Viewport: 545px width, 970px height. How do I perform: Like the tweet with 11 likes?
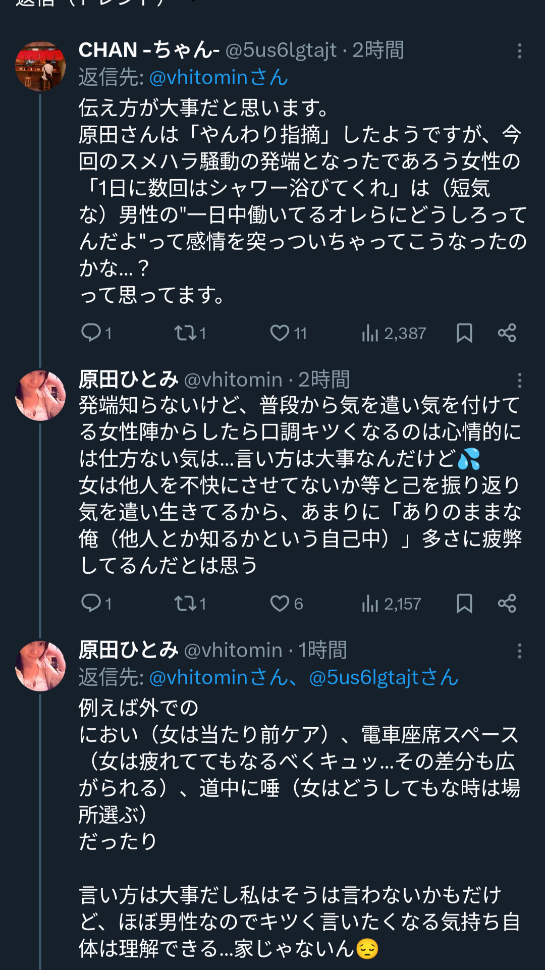pyautogui.click(x=280, y=333)
